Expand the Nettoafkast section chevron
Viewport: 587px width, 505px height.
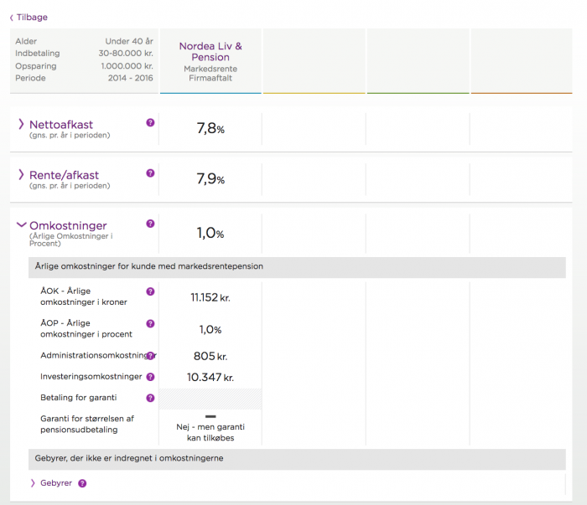click(x=21, y=124)
